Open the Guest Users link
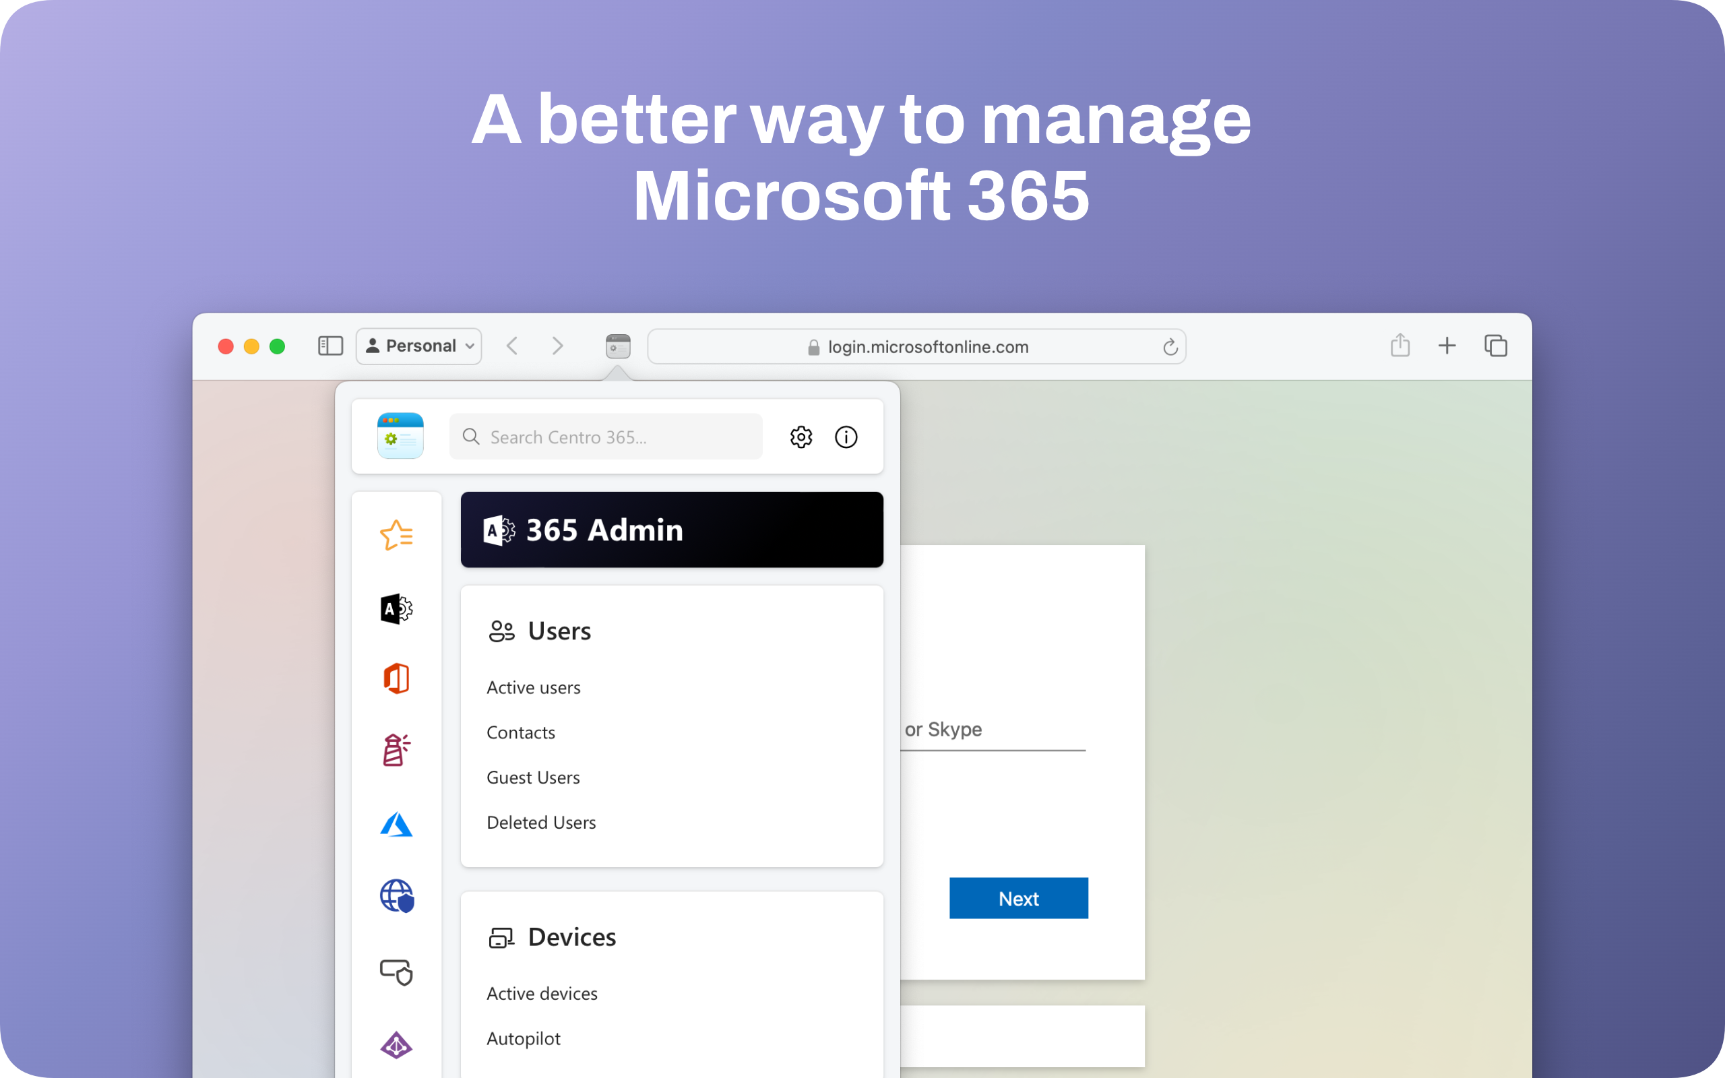The image size is (1725, 1078). (533, 778)
